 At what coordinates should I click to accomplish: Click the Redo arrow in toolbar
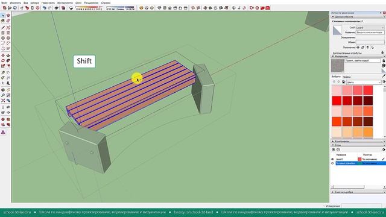pos(49,8)
